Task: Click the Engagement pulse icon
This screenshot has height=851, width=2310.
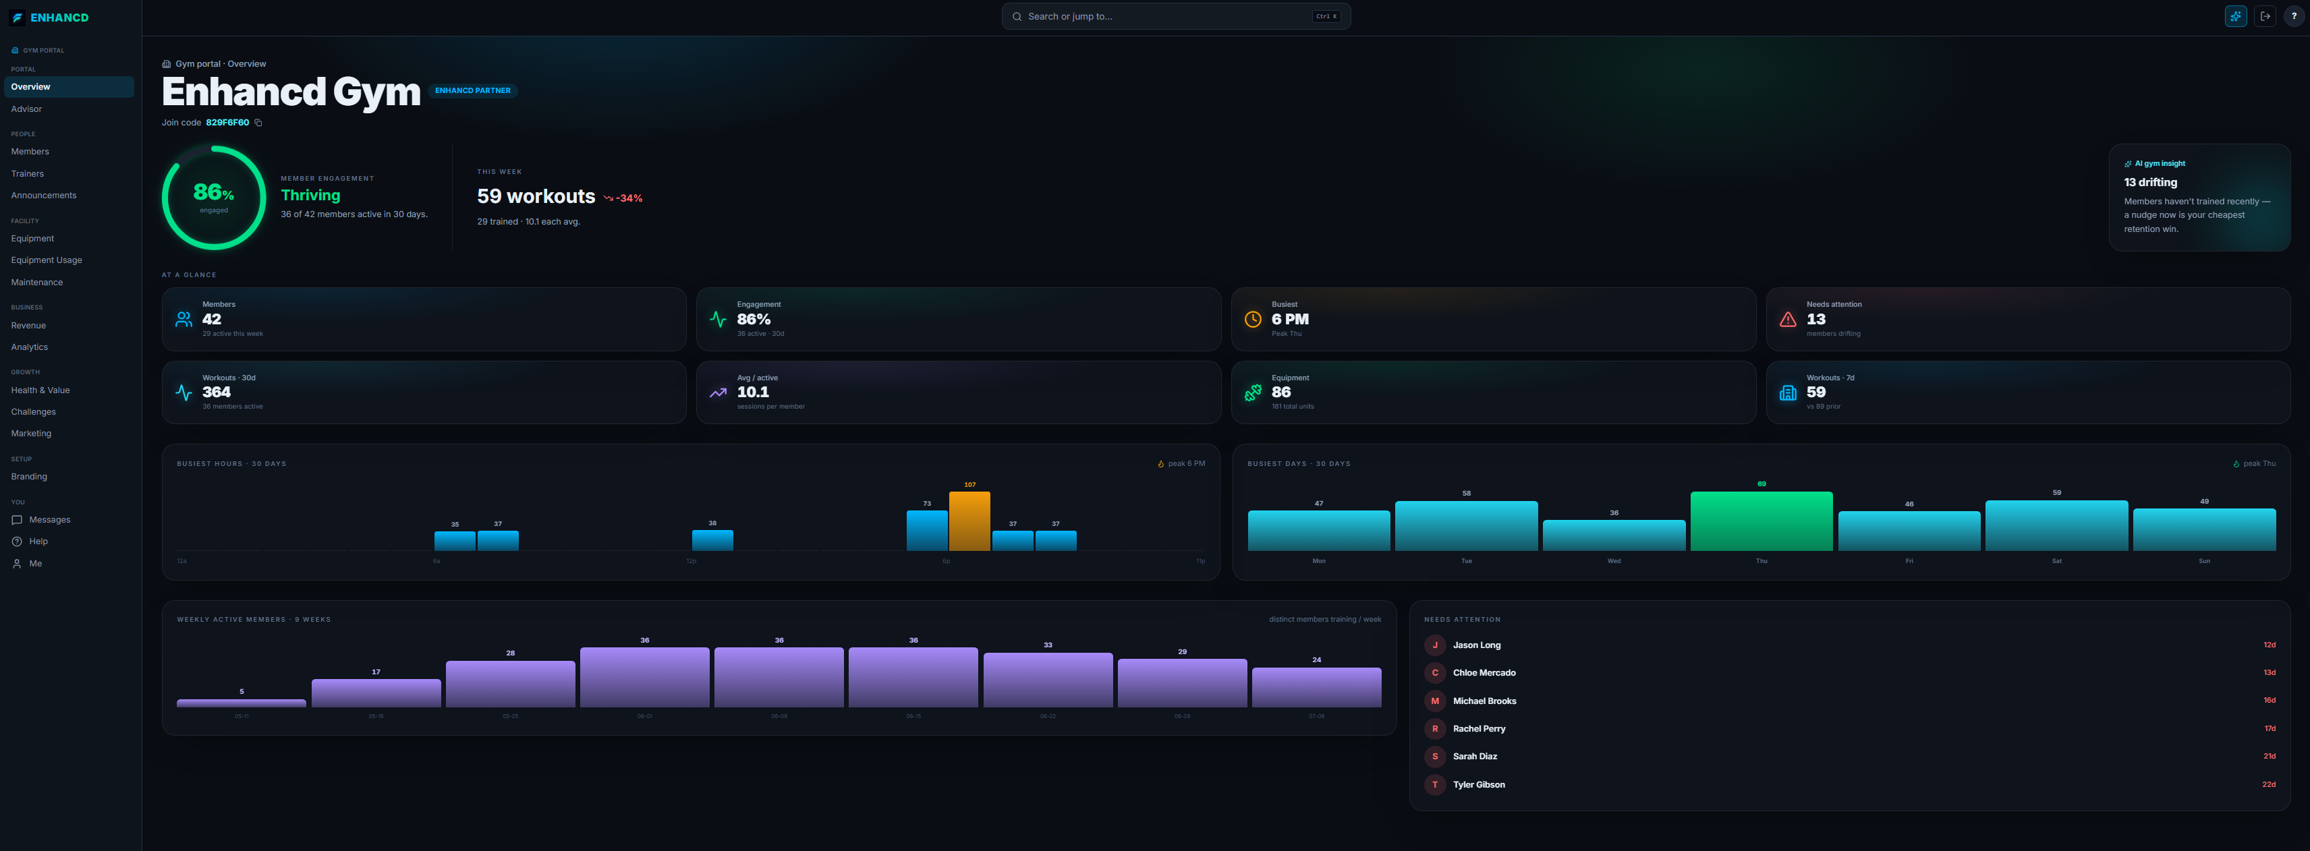Action: coord(719,319)
